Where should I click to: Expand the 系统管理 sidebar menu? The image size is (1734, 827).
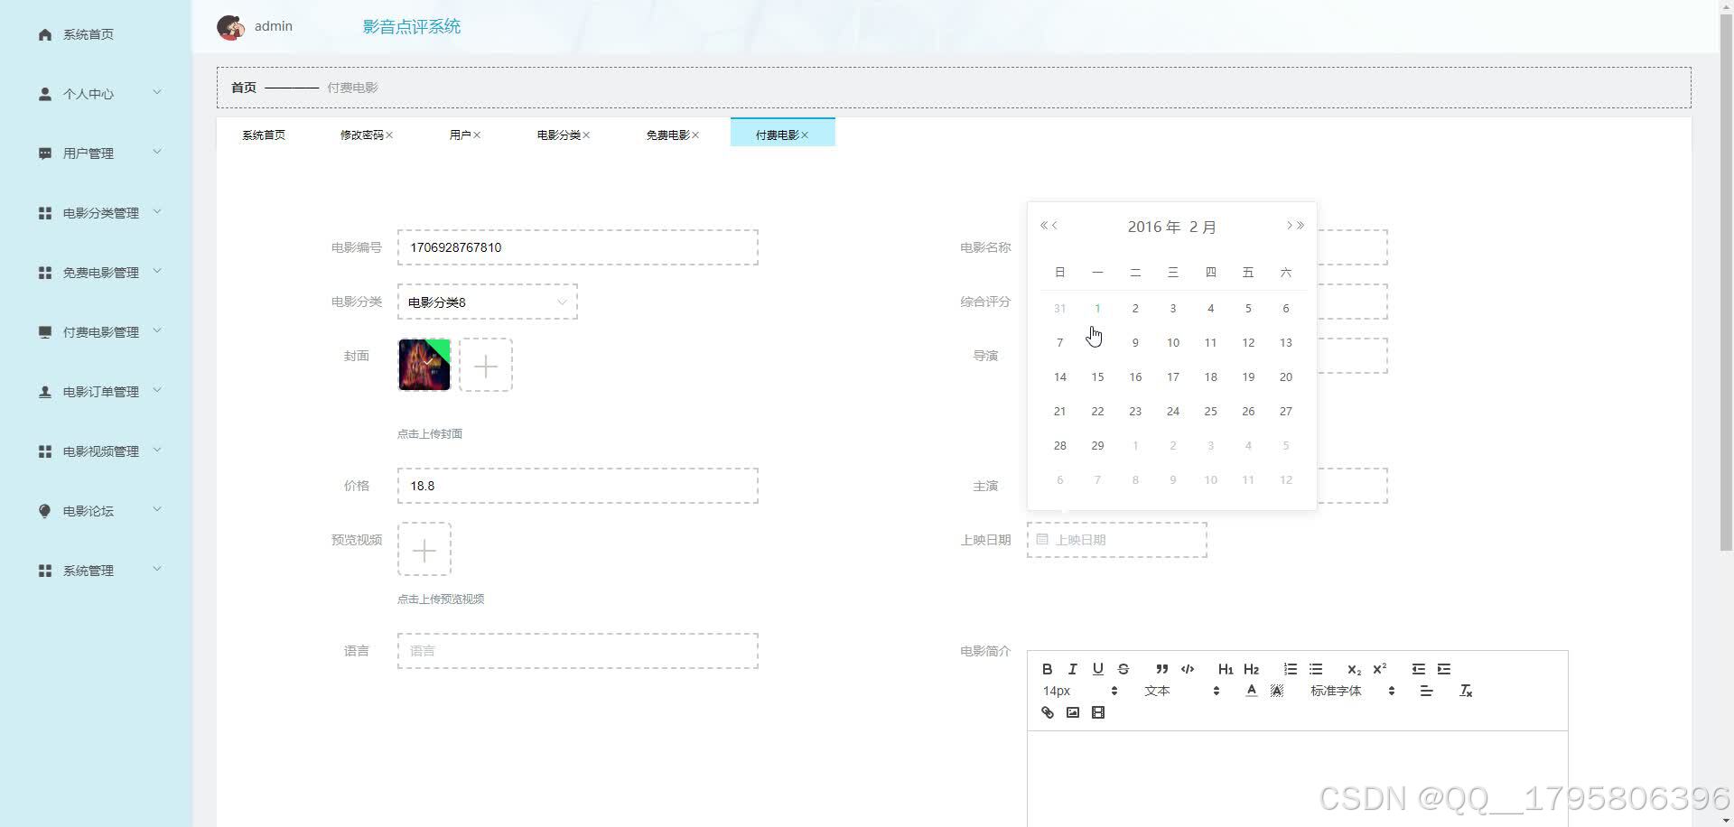click(96, 571)
